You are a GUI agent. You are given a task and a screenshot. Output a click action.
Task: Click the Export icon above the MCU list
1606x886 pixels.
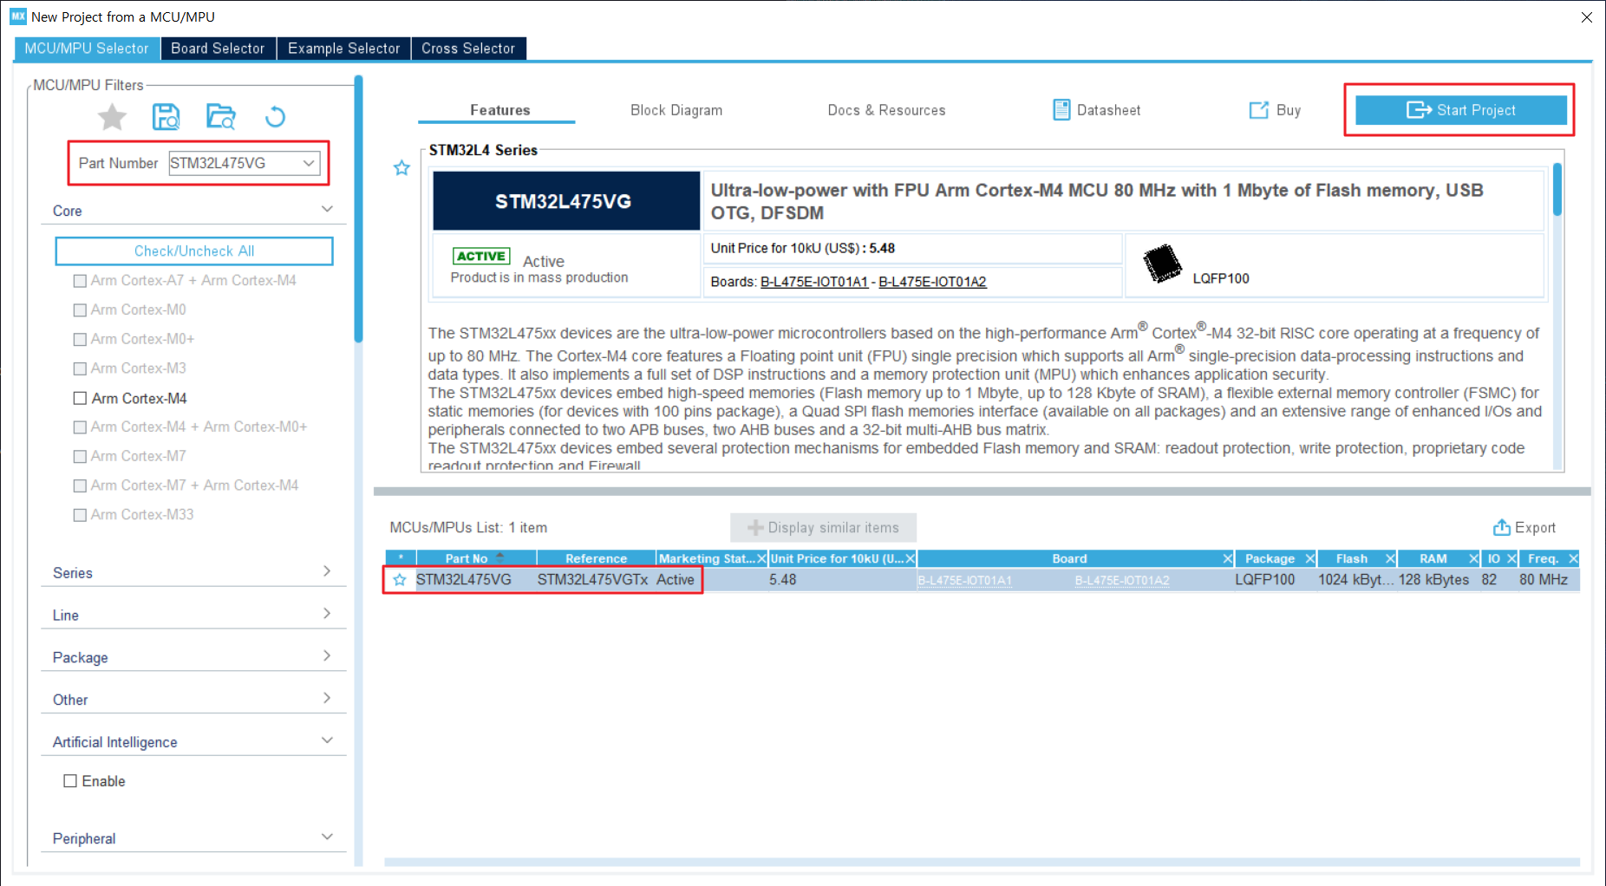tap(1502, 528)
